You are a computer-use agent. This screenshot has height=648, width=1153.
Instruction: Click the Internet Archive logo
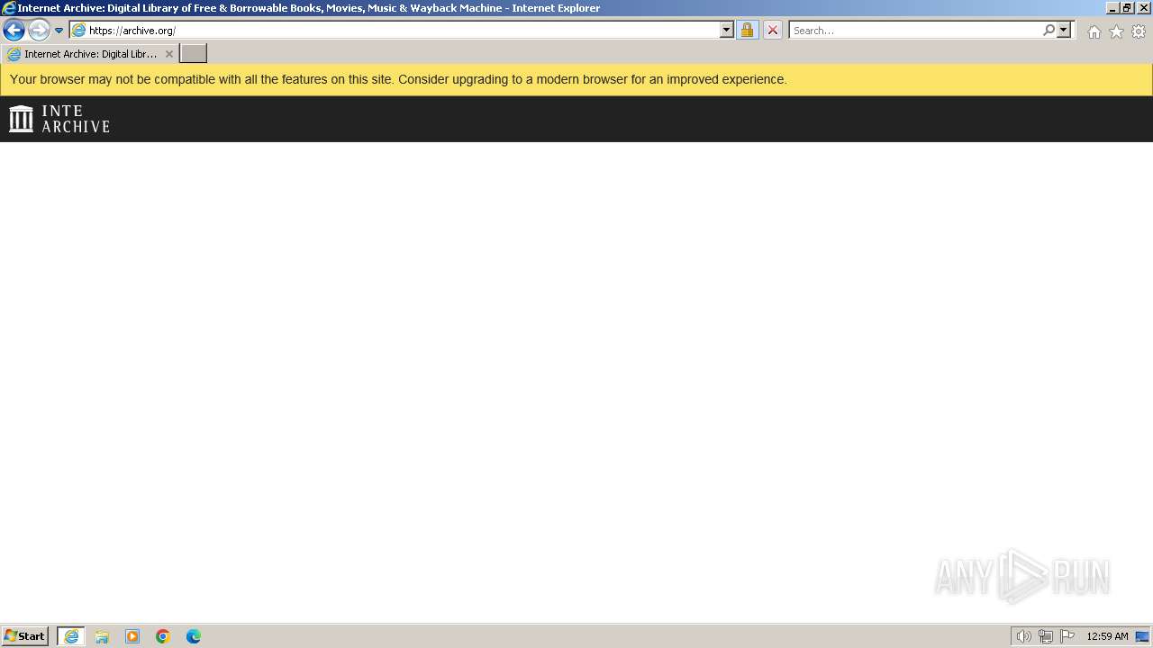[x=59, y=119]
